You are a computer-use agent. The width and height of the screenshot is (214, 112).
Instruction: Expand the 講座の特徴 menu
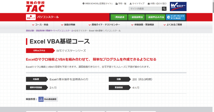[x=68, y=25]
